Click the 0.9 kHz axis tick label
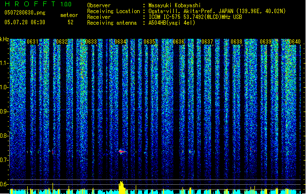This screenshot has width=306, height=194. coord(3,112)
